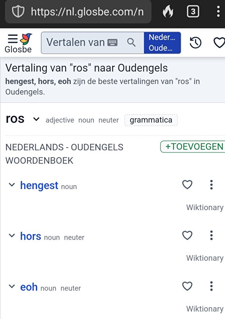Viewport: 225px width, 319px height.
Task: Favorite the hors translation with the heart
Action: tap(187, 235)
